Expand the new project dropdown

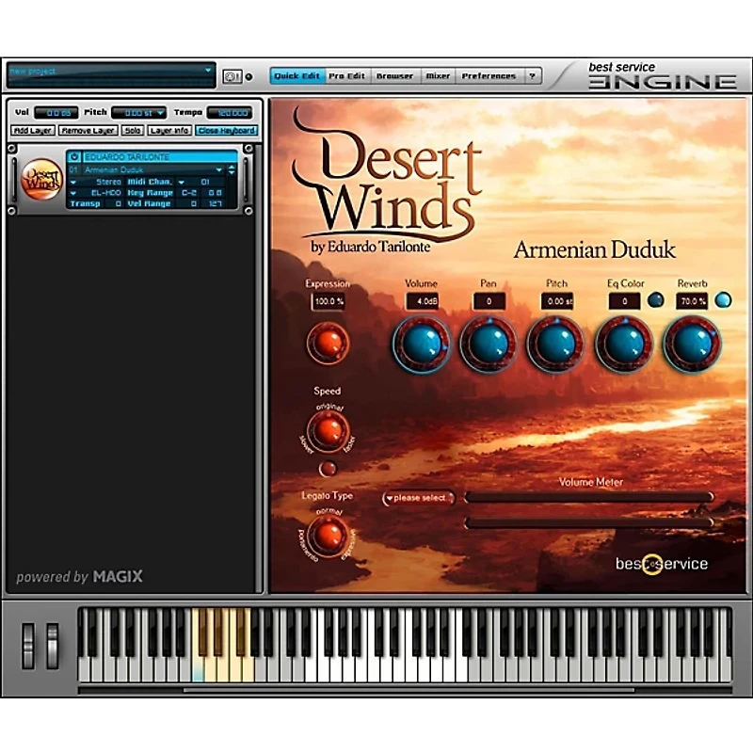point(208,71)
